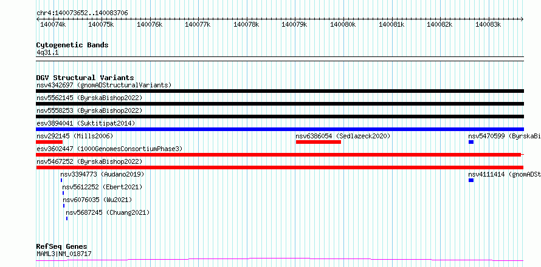Viewport: 541px width, 267px height.
Task: Open the nsv4111414 variant label
Action: point(505,175)
